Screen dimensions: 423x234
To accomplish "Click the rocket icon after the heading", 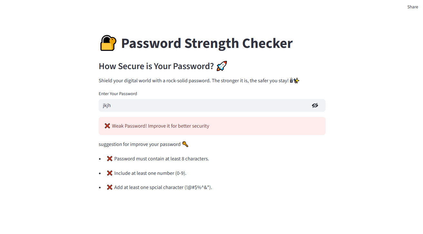I will (x=221, y=66).
